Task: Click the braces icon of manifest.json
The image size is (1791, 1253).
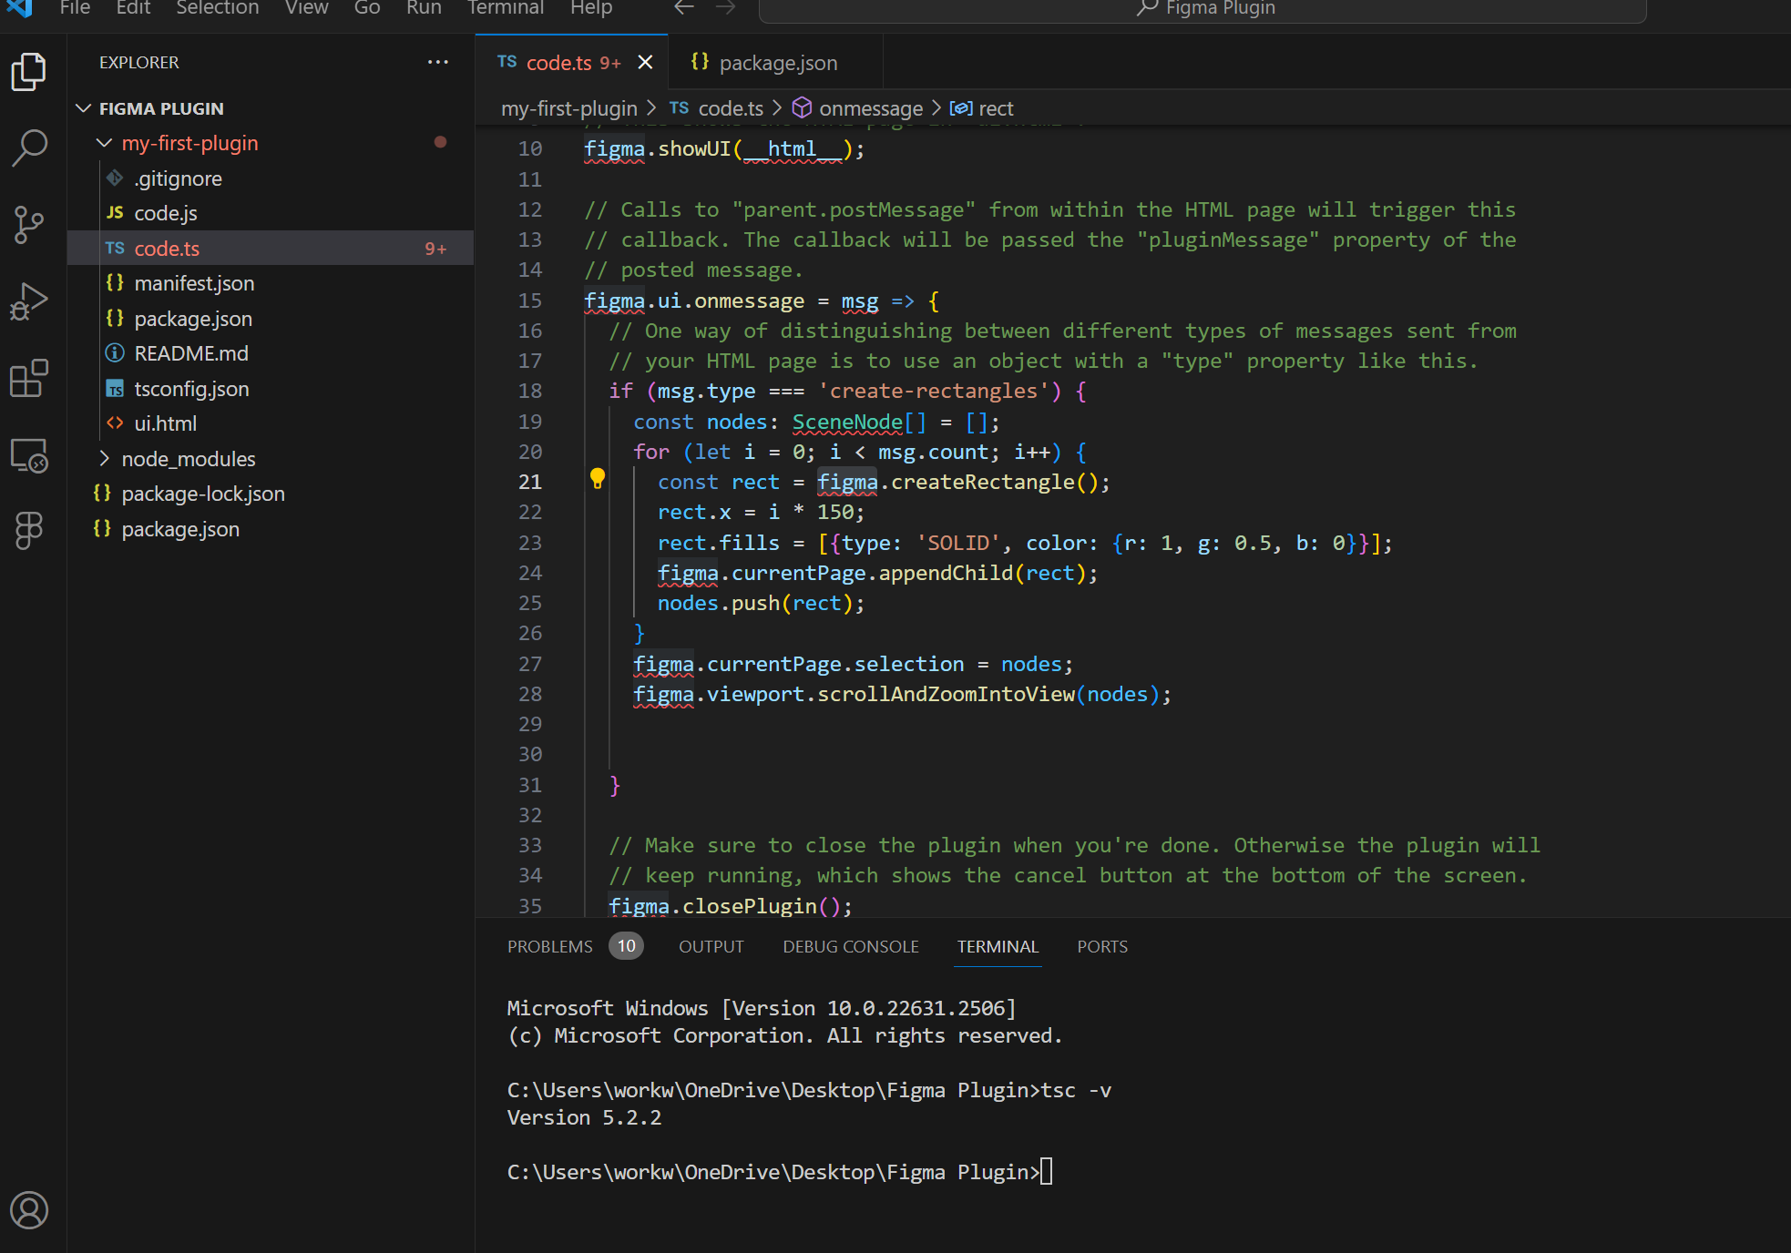Action: tap(115, 282)
